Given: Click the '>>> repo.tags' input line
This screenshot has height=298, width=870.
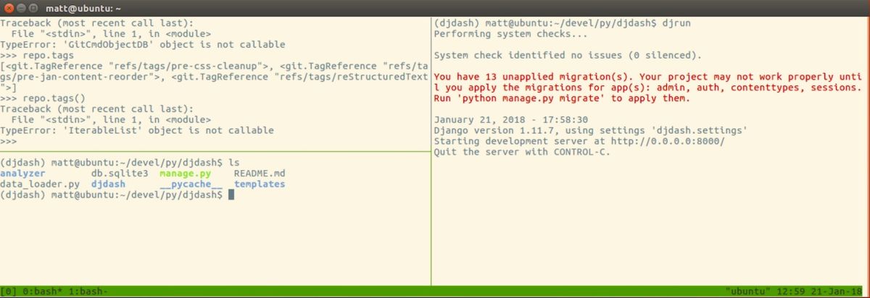Looking at the screenshot, I should pos(37,54).
